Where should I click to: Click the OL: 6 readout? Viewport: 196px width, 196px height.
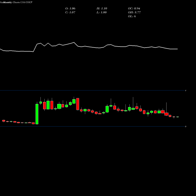[x=132, y=16]
